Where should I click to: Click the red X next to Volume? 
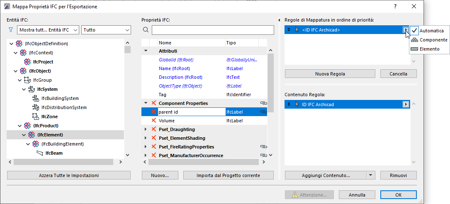[153, 121]
